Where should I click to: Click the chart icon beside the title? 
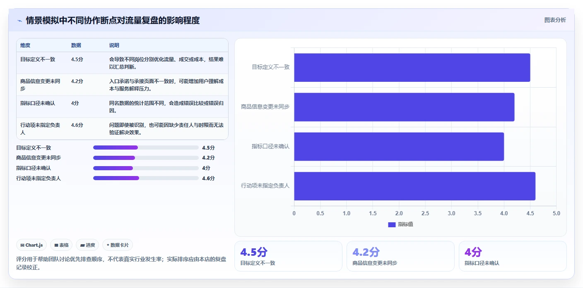tap(19, 20)
